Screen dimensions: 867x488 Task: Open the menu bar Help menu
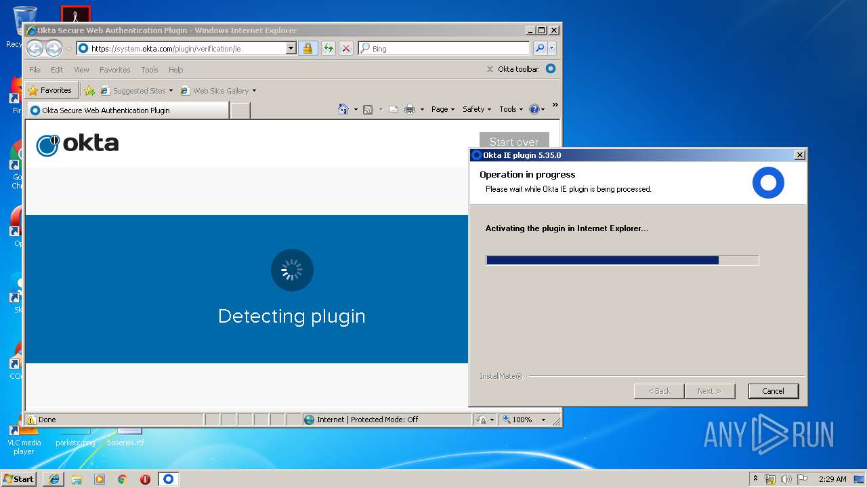pos(175,70)
